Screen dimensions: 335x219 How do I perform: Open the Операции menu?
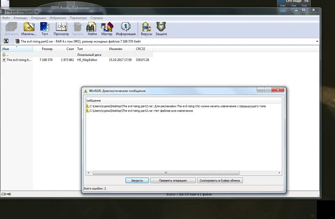coord(38,18)
